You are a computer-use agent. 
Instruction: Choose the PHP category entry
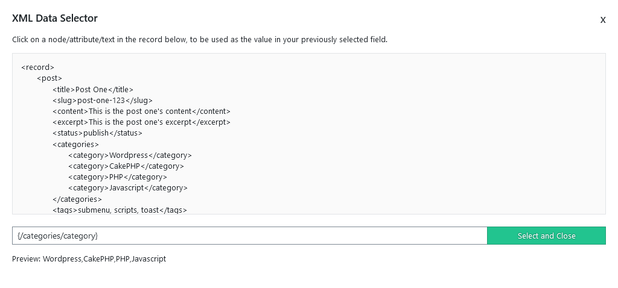[116, 177]
